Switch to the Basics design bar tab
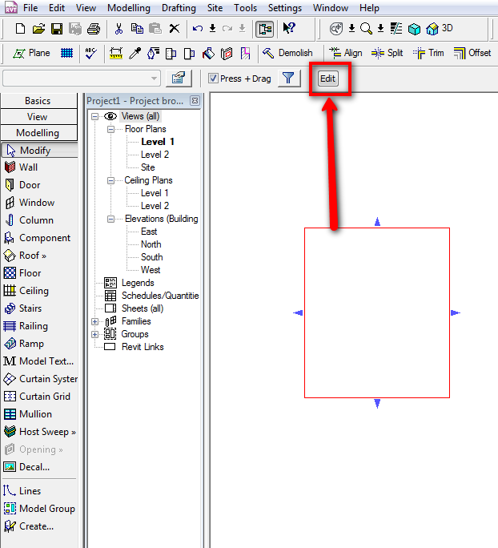Viewport: 498px width, 548px height. tap(38, 101)
